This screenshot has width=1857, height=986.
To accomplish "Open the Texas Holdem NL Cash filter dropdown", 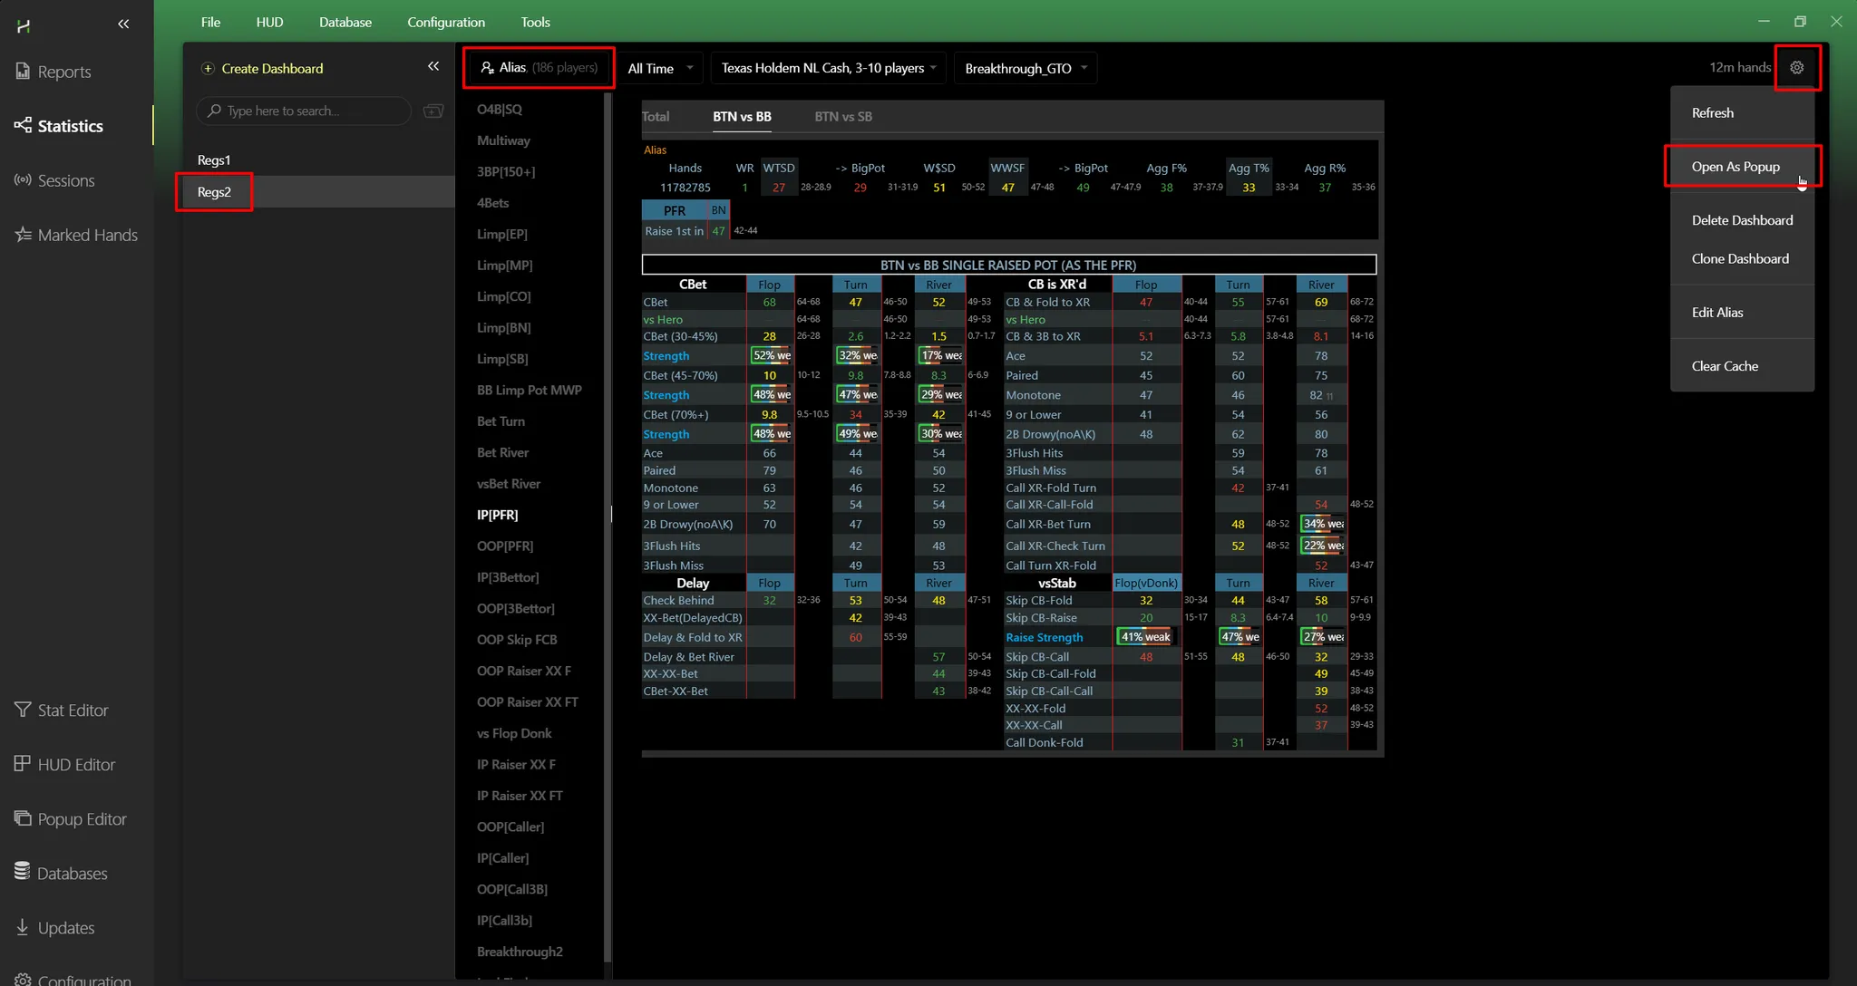I will tap(828, 68).
